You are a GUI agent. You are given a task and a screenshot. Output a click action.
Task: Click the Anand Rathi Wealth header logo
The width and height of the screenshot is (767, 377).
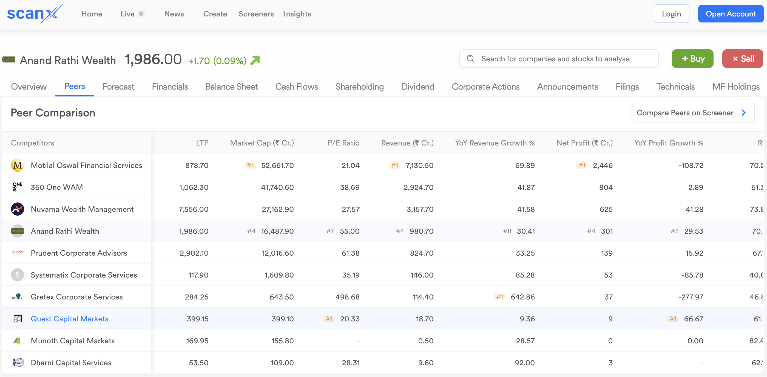coord(8,59)
